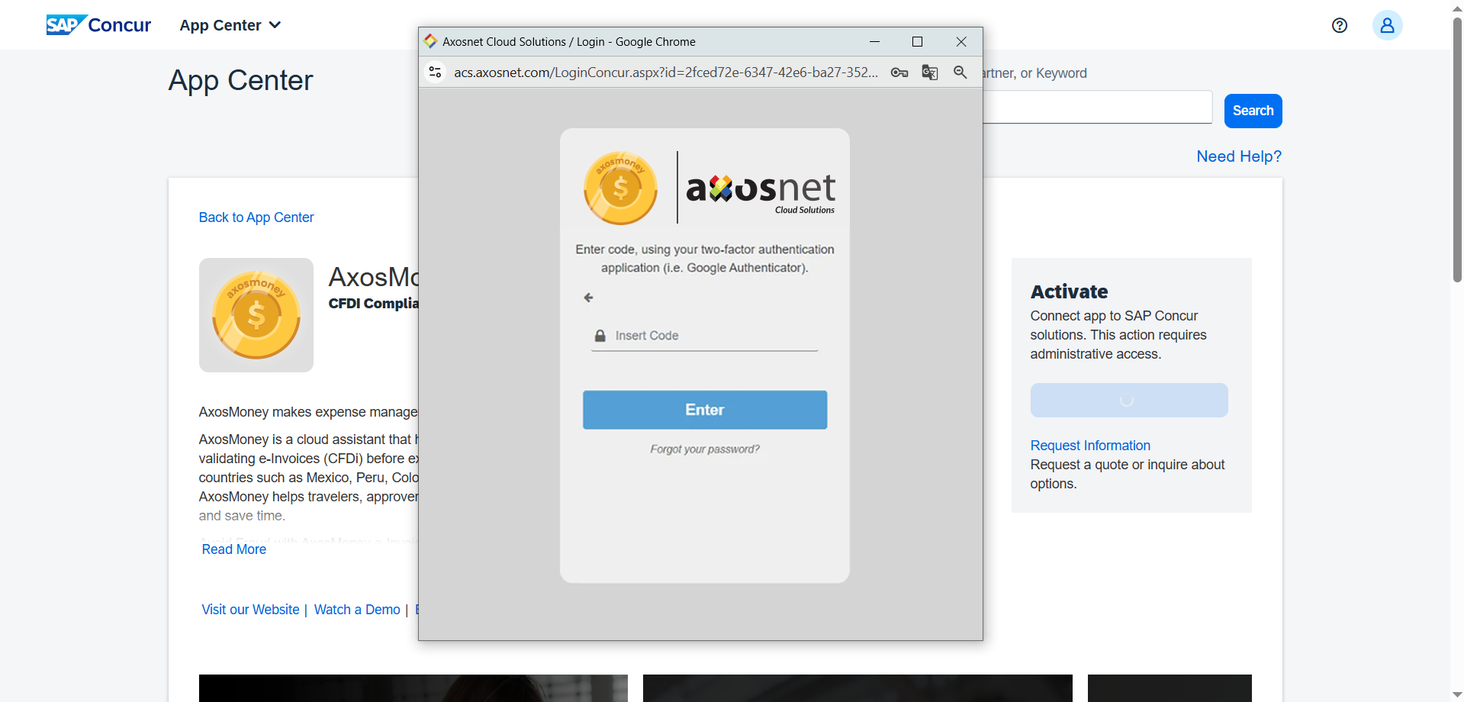Open the Need Help? link
1464x702 pixels.
[x=1238, y=156]
